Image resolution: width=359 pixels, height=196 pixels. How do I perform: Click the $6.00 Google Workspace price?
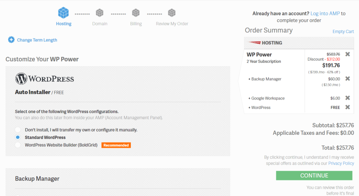(x=335, y=98)
